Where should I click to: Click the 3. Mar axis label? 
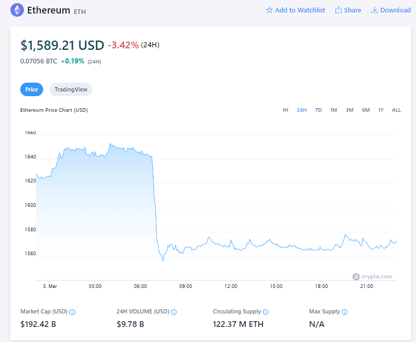[x=50, y=286]
